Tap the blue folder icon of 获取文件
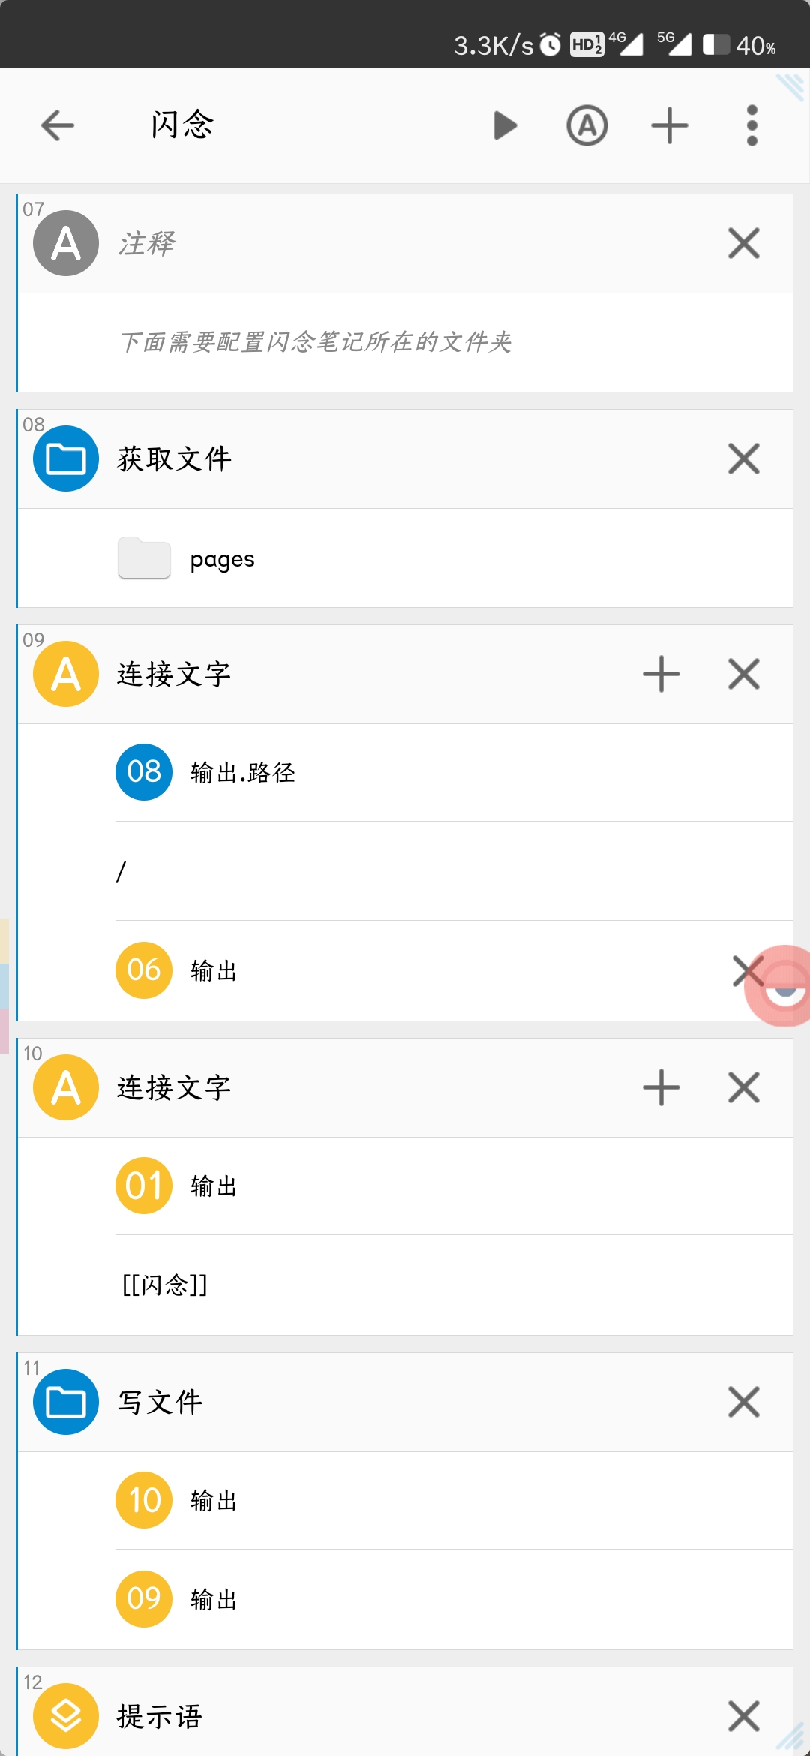The height and width of the screenshot is (1756, 810). tap(66, 459)
